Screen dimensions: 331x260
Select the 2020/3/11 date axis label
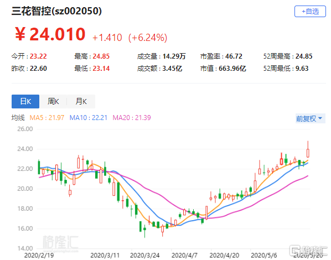pyautogui.click(x=105, y=256)
